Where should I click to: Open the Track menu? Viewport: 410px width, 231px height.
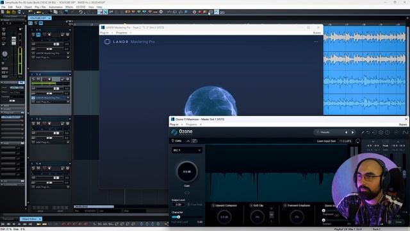click(19, 7)
